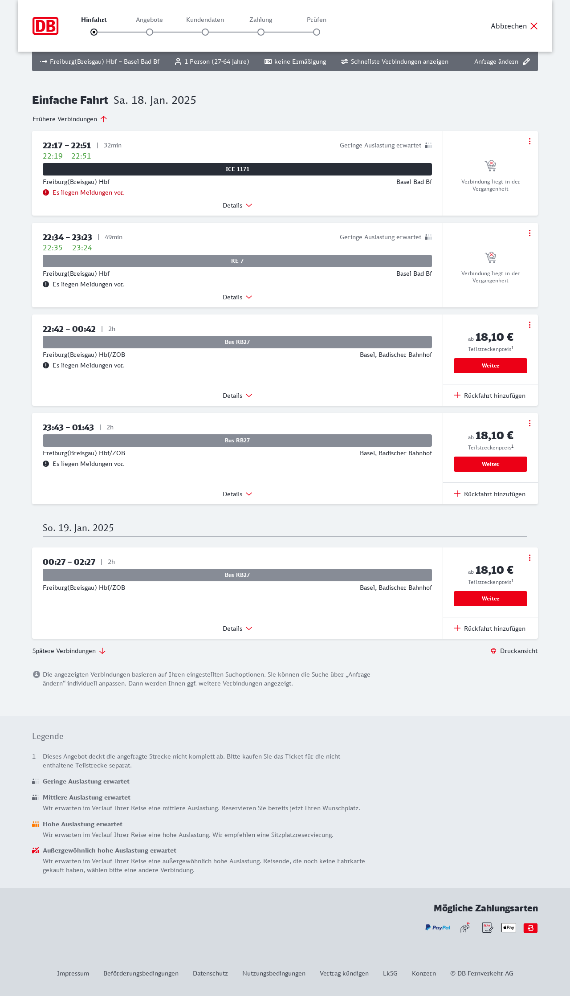
Task: Click the Schnellste Verbindungen anzeigen filter
Action: 395,61
